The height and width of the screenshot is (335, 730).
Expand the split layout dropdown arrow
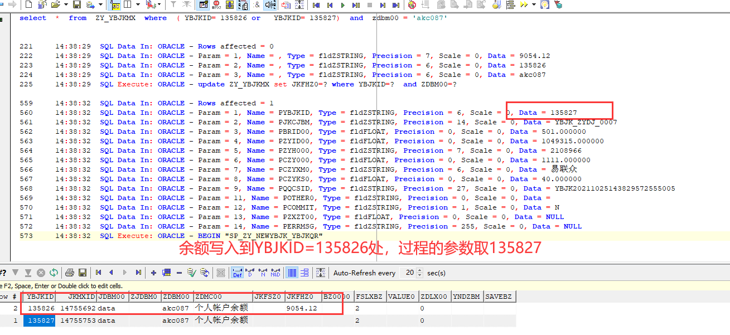point(138,5)
